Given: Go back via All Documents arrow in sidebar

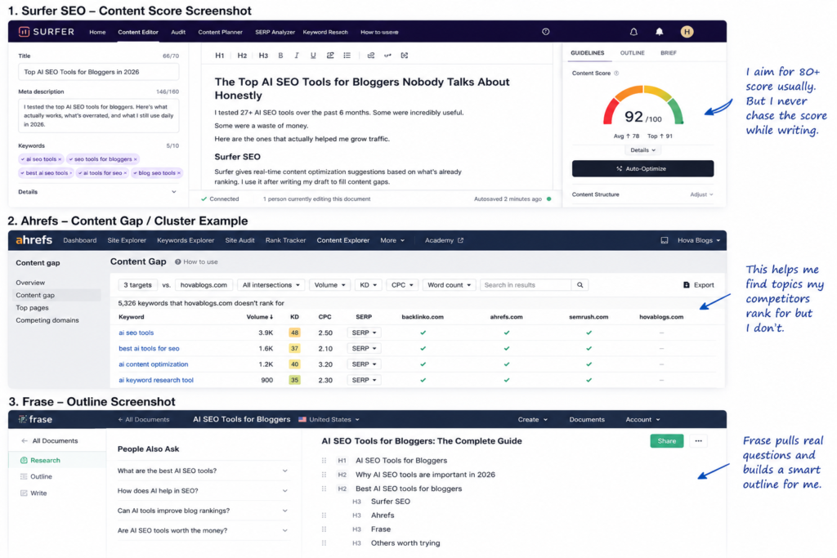Looking at the screenshot, I should (24, 440).
